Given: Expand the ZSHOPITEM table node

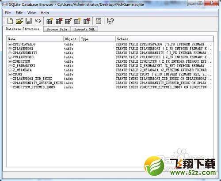Looking at the screenshot, I should tap(10, 61).
